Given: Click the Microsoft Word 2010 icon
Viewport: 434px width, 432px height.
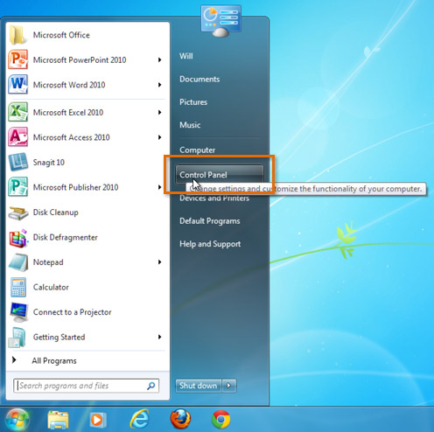Looking at the screenshot, I should point(18,85).
